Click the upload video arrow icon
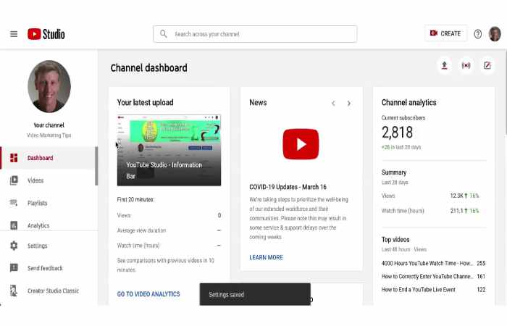507x326 pixels. point(445,65)
